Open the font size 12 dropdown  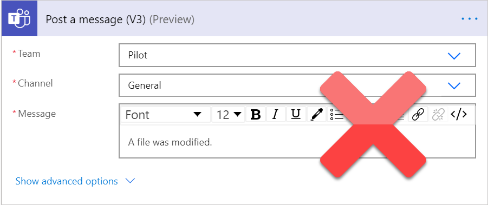point(229,115)
